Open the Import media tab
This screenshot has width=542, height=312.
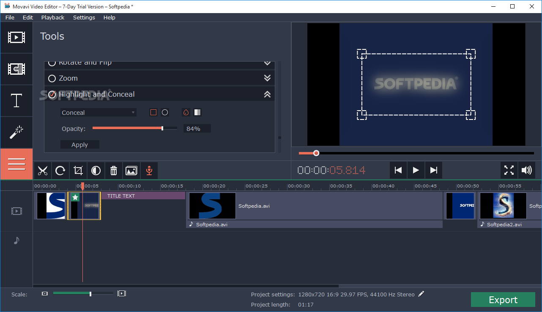click(x=16, y=38)
